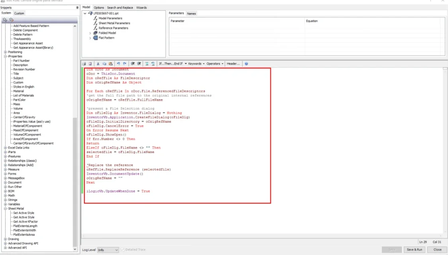Click the Folded Model icon
This screenshot has height=255, width=448.
tap(96, 33)
